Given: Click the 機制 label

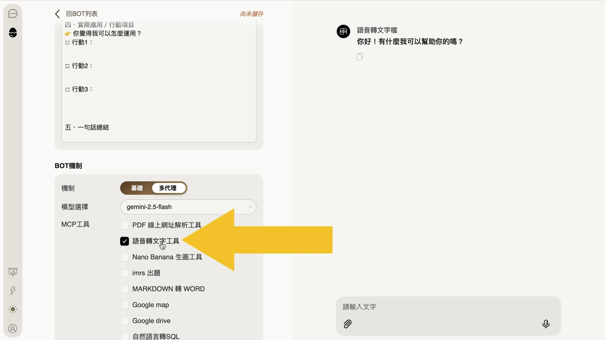Looking at the screenshot, I should [68, 188].
